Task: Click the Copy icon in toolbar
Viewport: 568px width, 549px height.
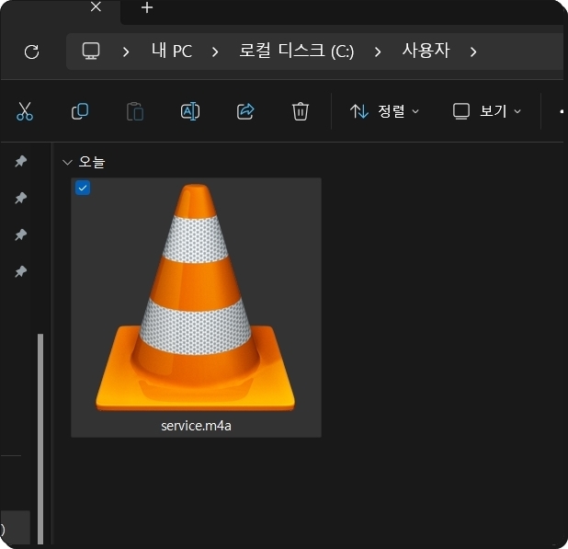Action: (x=80, y=111)
